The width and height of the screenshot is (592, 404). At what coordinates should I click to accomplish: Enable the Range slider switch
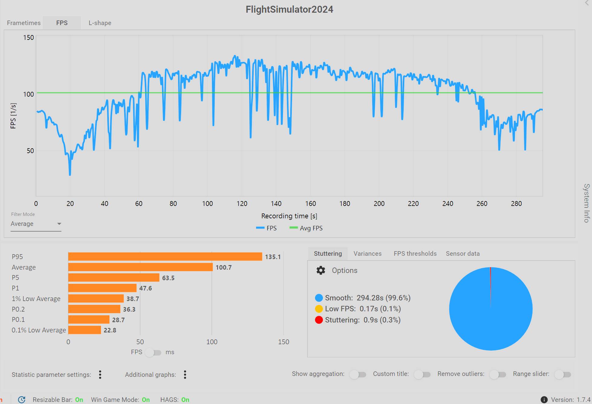(x=563, y=374)
